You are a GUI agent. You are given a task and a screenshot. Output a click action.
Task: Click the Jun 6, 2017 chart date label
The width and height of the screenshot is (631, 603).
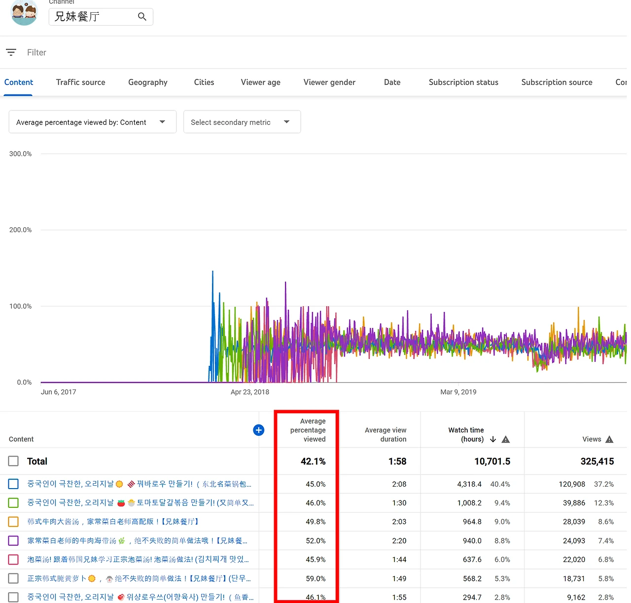58,392
